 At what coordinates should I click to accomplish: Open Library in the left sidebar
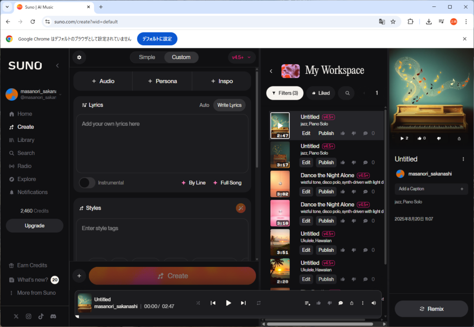(x=26, y=140)
